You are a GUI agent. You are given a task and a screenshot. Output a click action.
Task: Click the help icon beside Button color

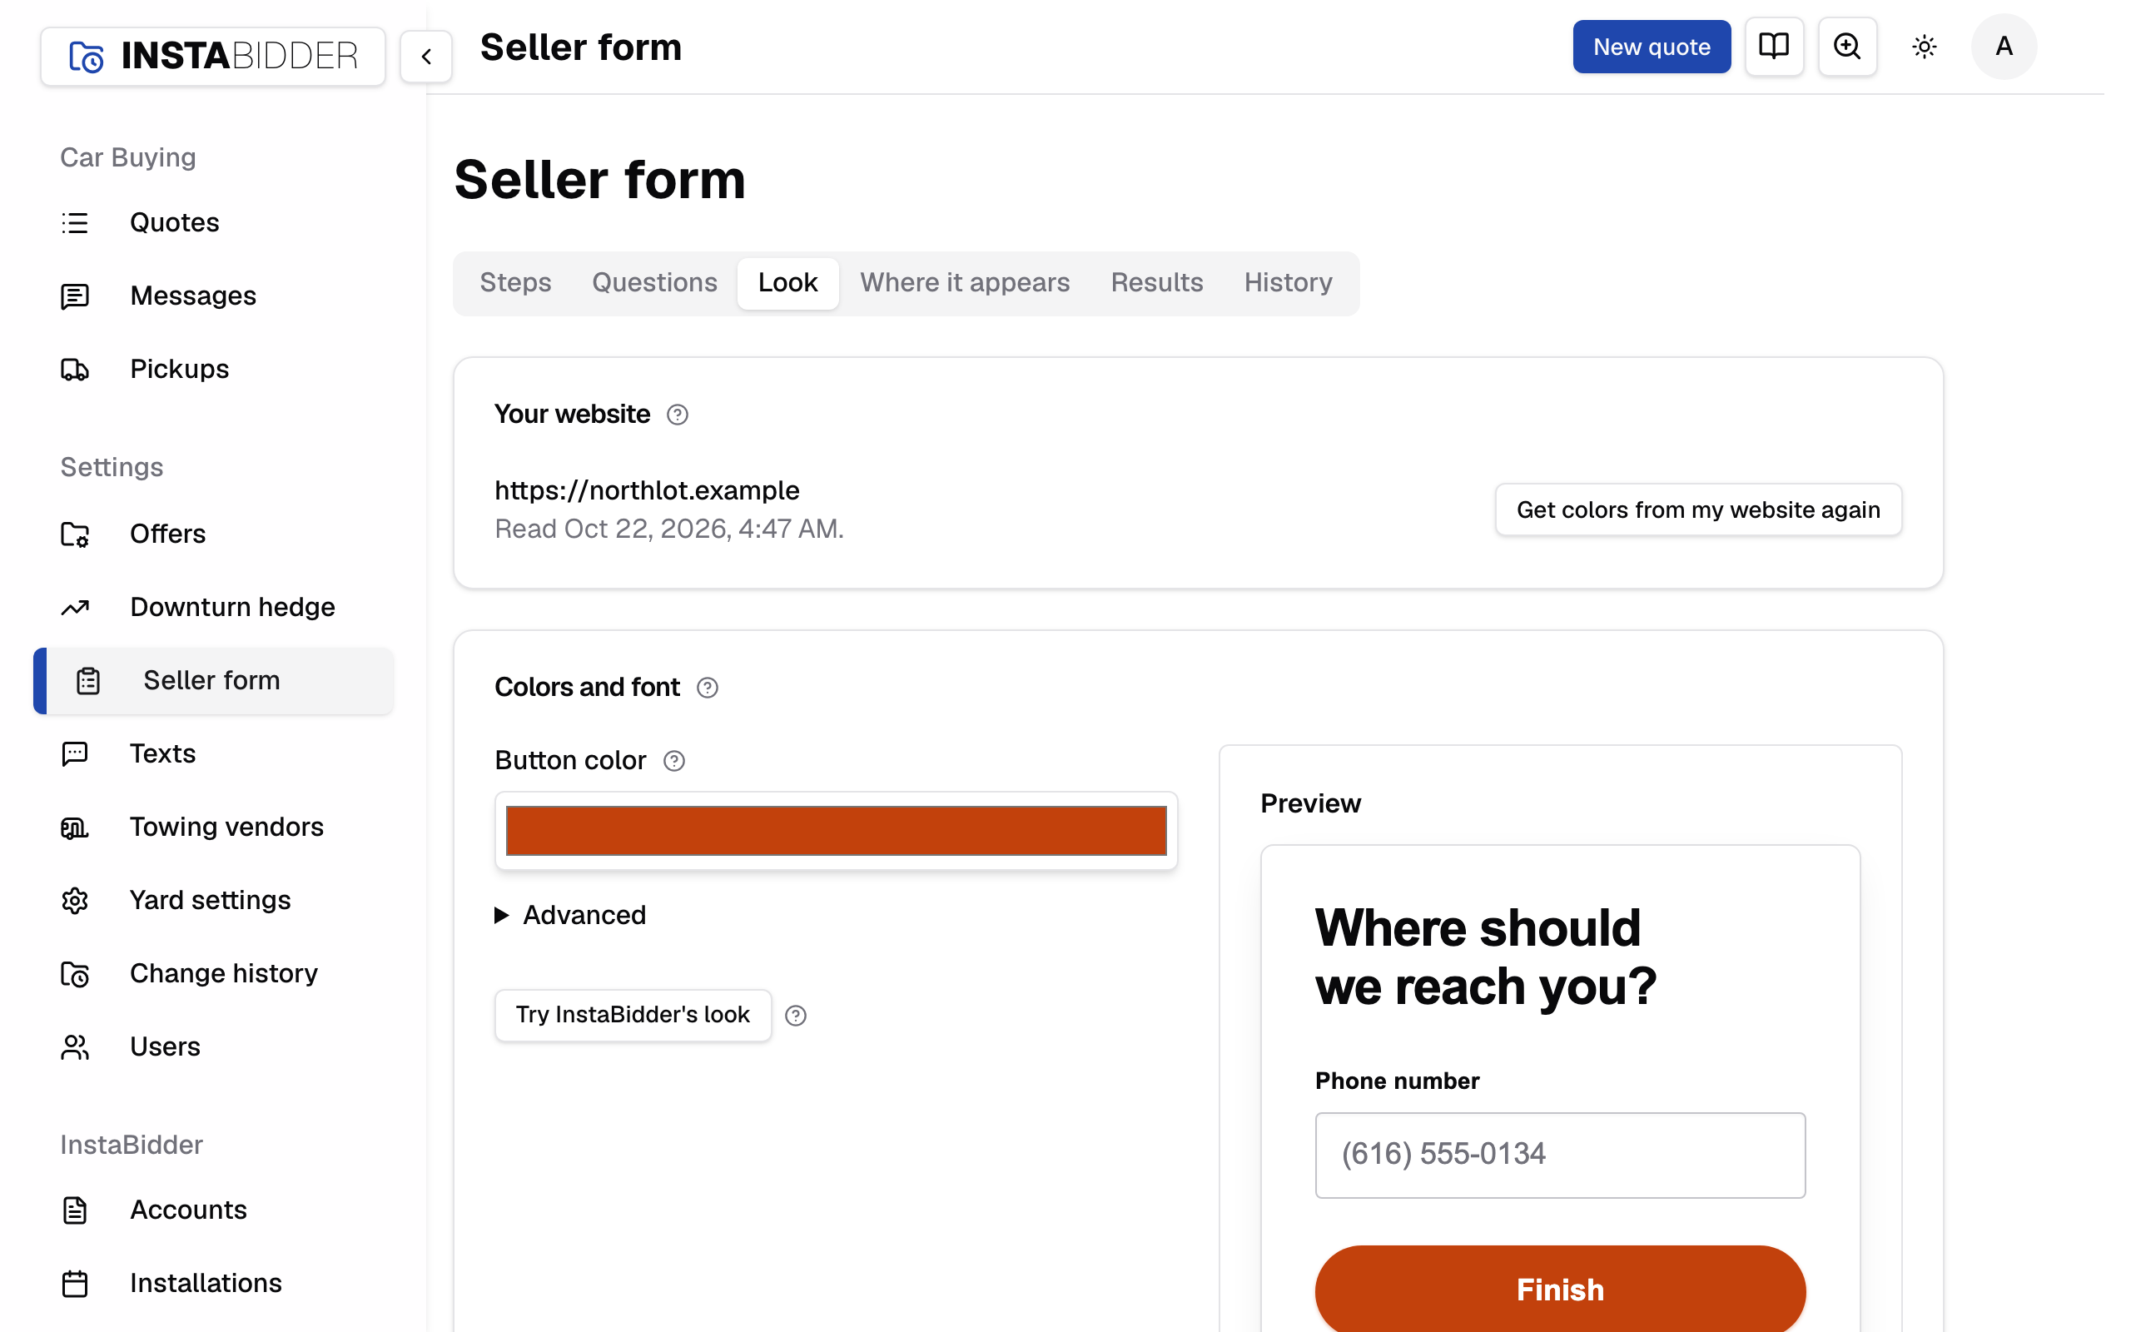click(673, 760)
